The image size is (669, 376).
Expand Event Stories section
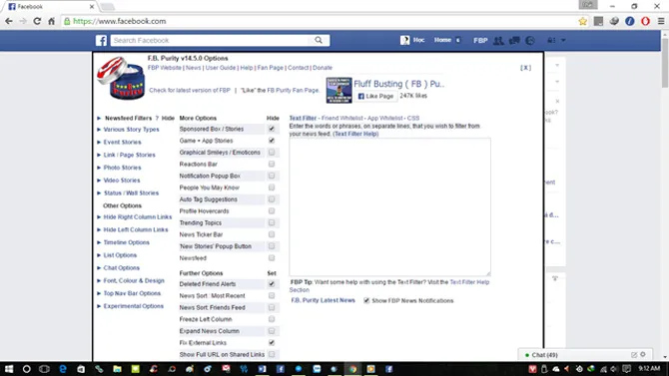(122, 142)
